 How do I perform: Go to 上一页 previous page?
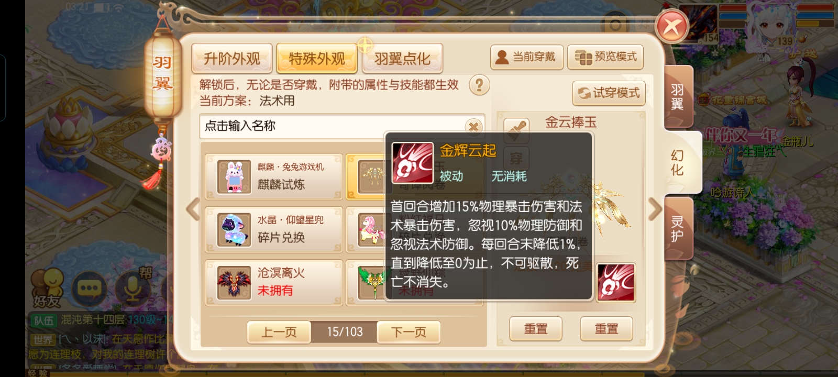[x=279, y=332]
